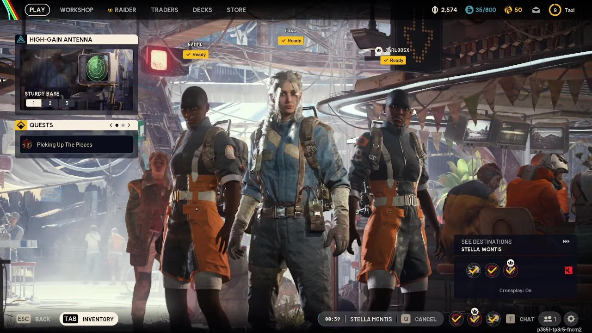
Task: Open the STORE tab
Action: pos(236,10)
